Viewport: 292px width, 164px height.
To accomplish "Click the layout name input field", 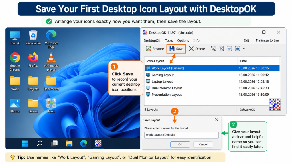I will [x=181, y=135].
